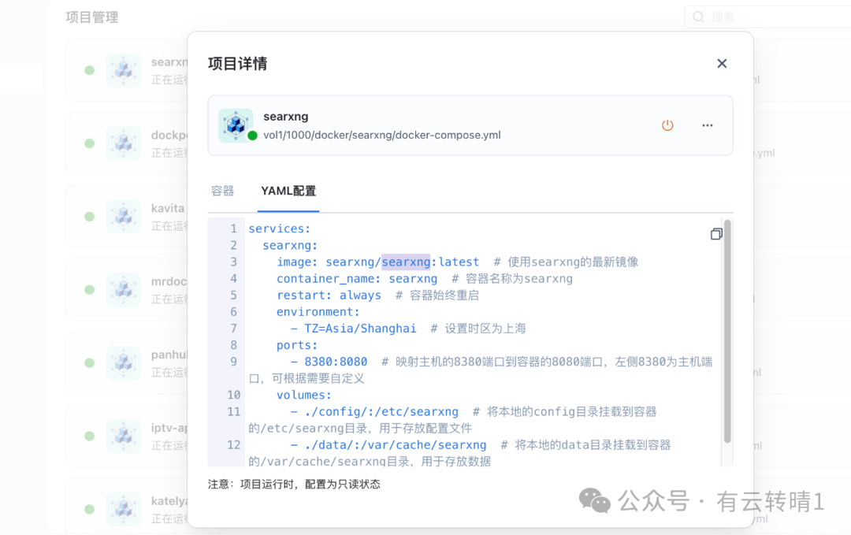Close the project details dialog
The image size is (851, 535).
[721, 64]
